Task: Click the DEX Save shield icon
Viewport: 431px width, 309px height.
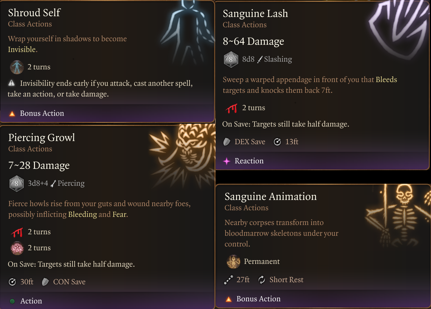Action: 227,142
